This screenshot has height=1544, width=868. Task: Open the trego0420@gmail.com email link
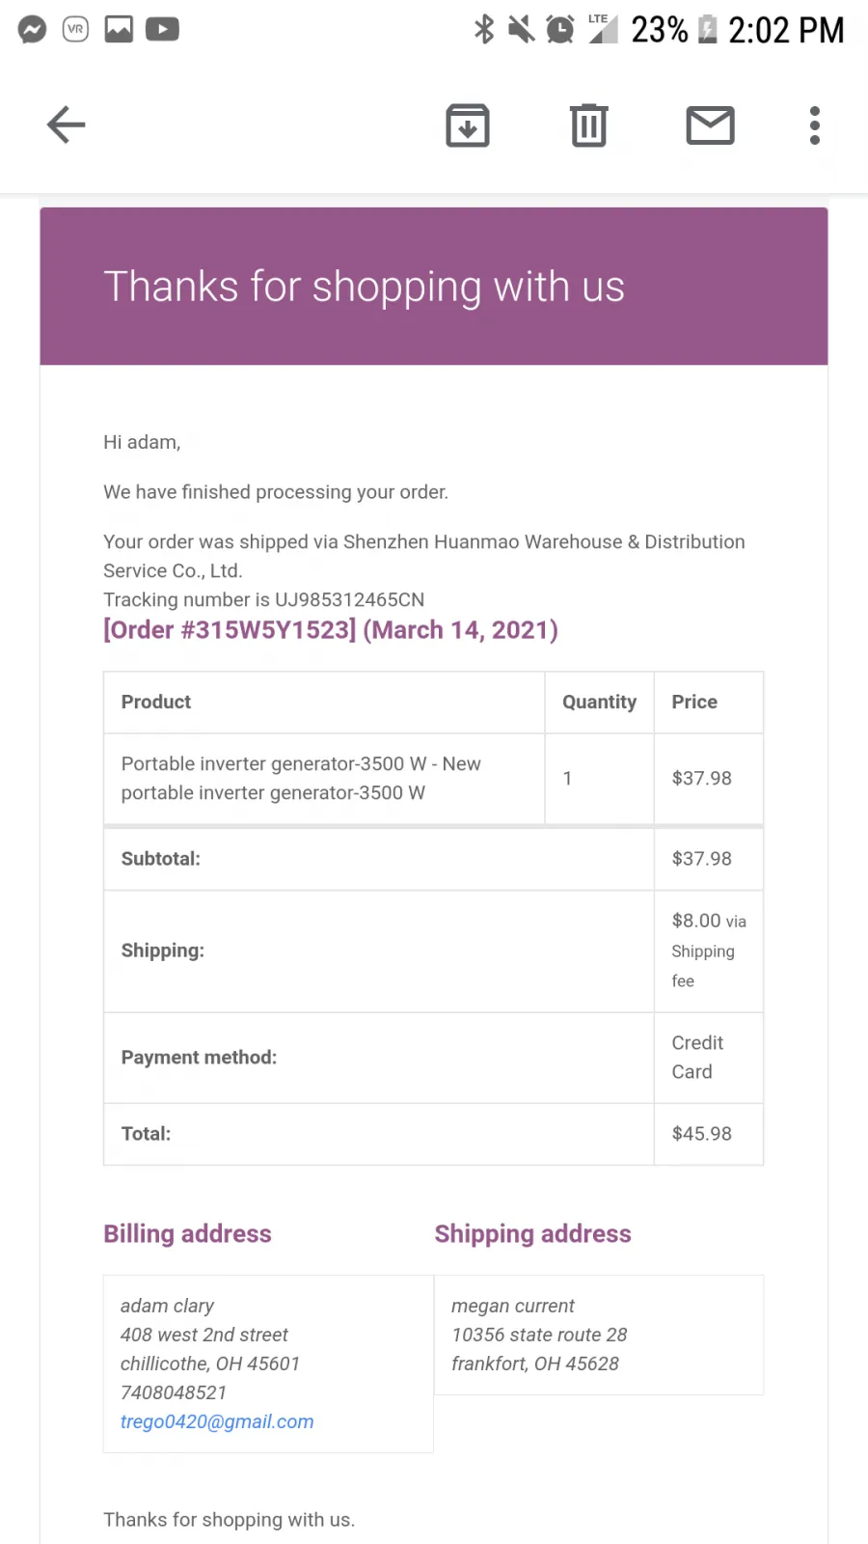point(217,1421)
